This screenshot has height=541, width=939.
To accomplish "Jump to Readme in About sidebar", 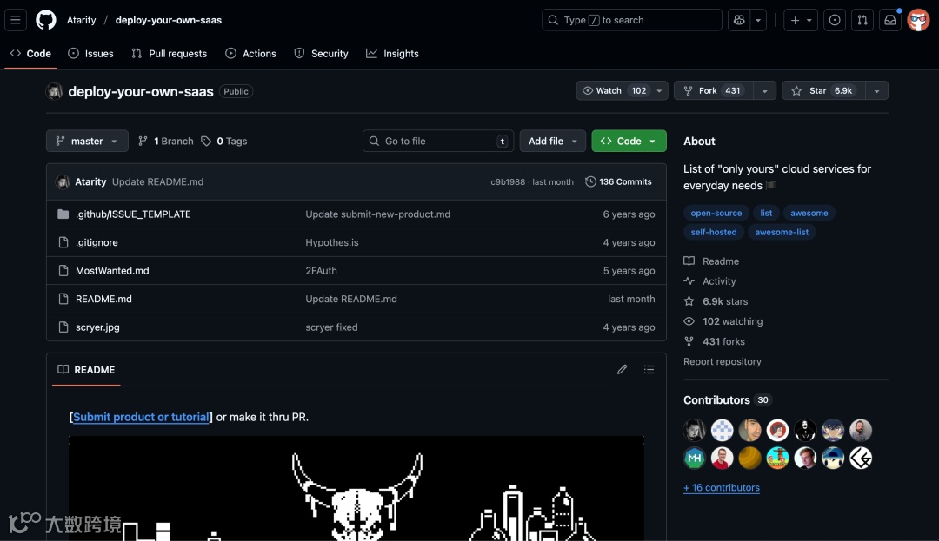I will coord(711,261).
